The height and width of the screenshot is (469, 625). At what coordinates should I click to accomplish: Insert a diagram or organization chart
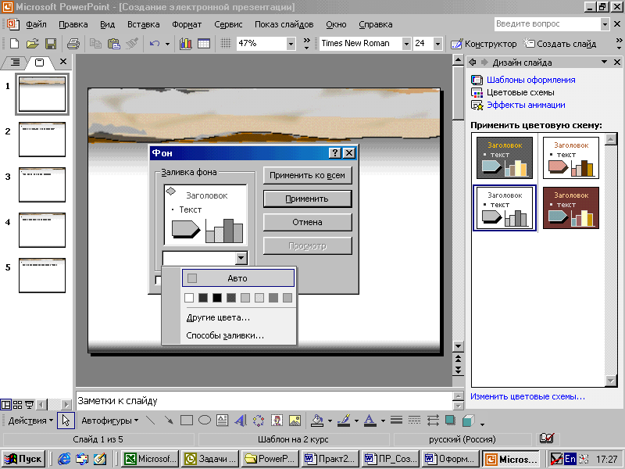[x=259, y=421]
